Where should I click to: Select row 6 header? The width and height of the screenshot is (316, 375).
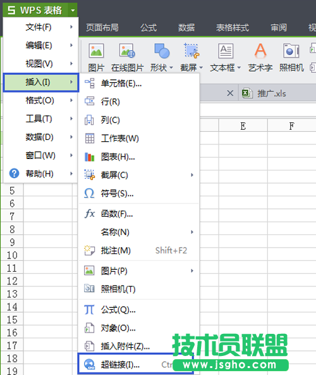(x=12, y=203)
